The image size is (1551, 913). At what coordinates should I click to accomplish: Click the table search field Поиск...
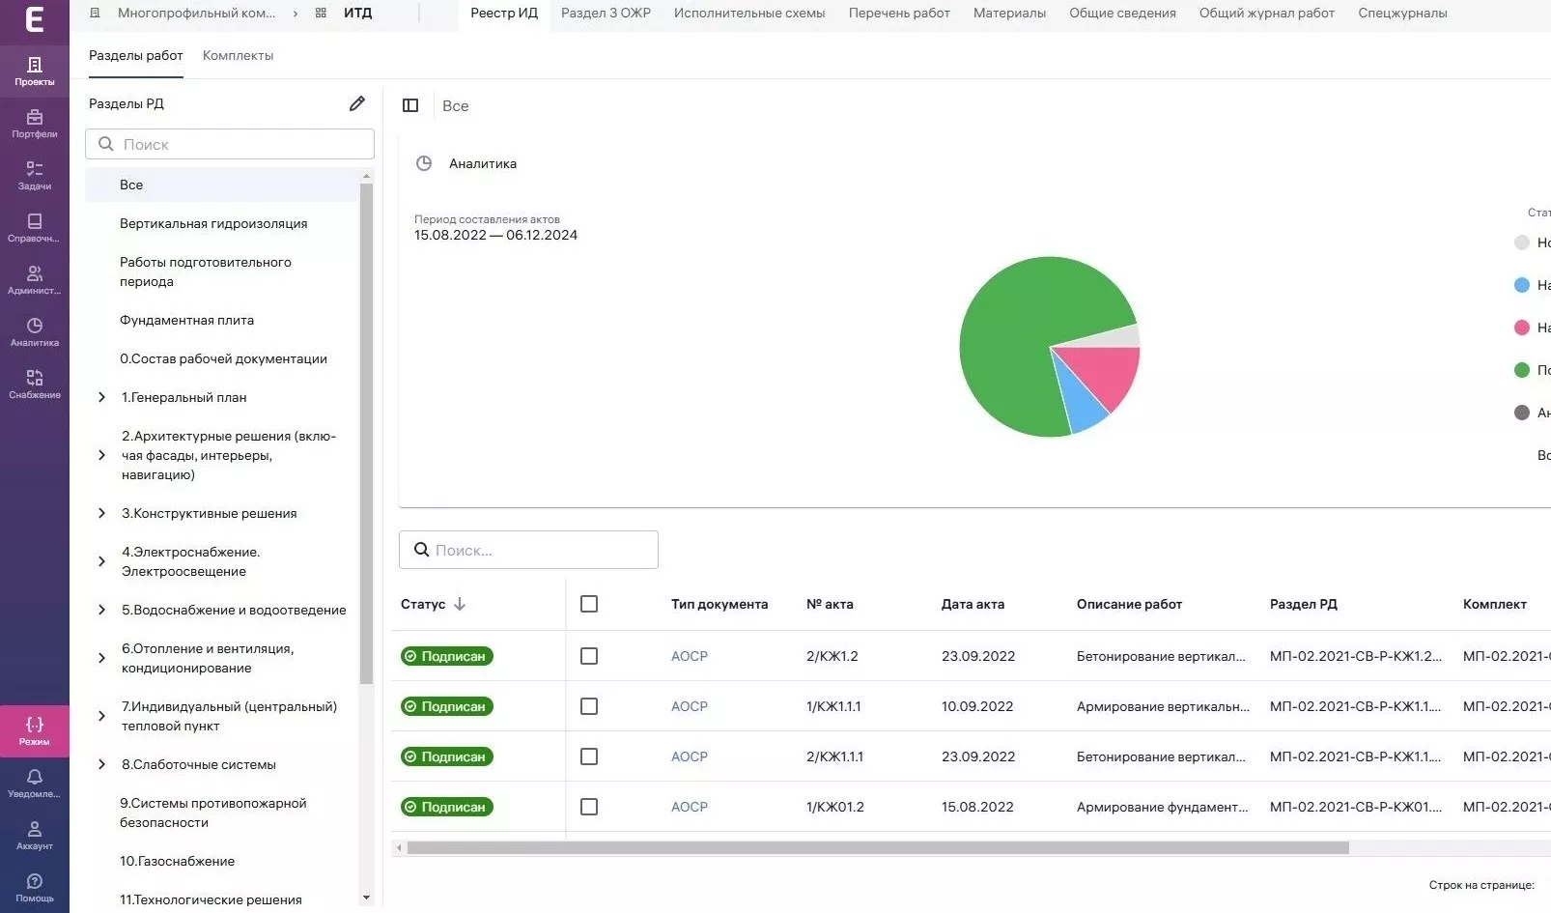click(x=541, y=550)
